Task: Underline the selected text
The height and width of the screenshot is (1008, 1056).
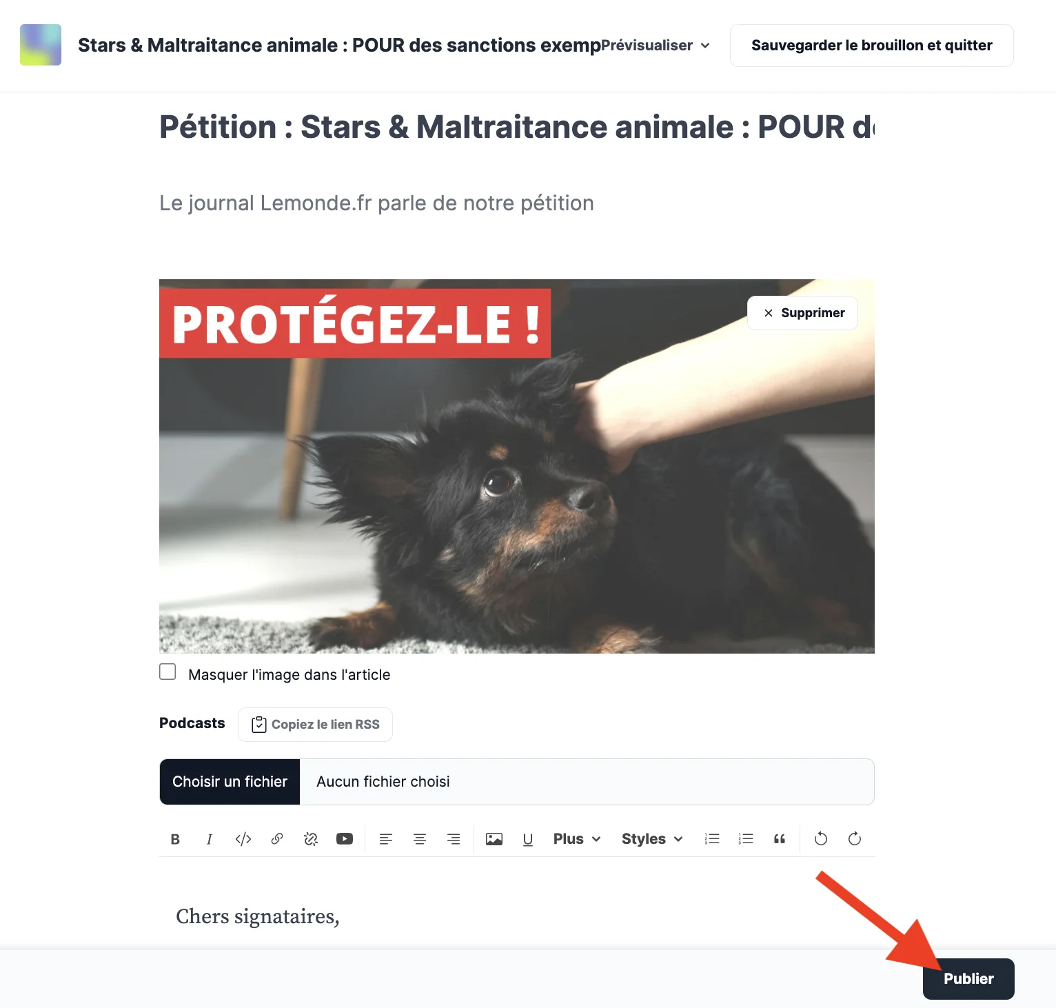Action: (x=527, y=839)
